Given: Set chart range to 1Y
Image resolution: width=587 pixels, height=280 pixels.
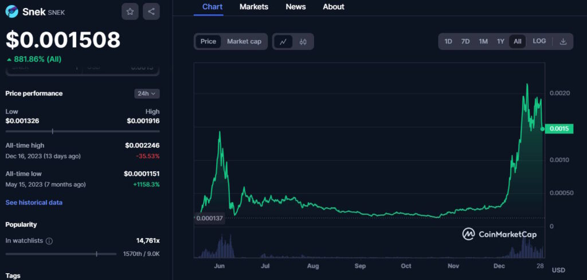Looking at the screenshot, I should 500,41.
